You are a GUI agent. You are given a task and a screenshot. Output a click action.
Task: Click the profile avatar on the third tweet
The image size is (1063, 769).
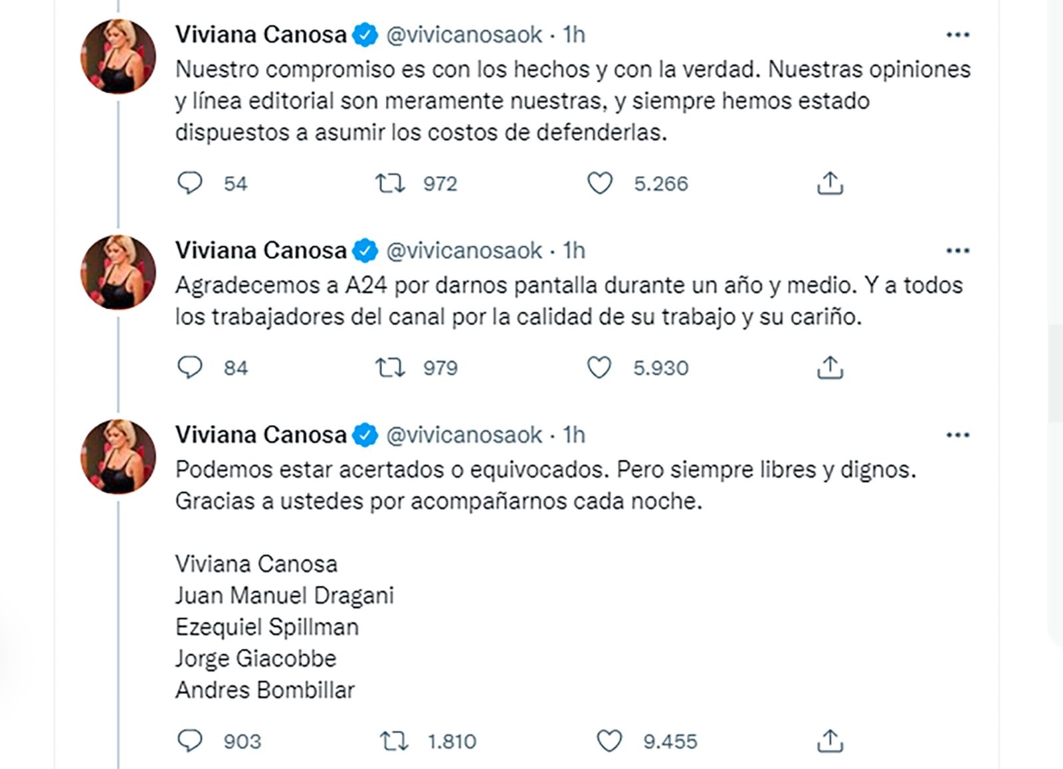tap(118, 456)
